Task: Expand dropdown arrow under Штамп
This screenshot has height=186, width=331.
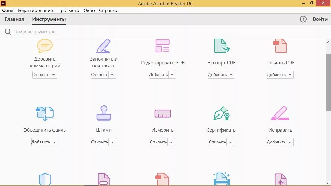Action: 113,142
